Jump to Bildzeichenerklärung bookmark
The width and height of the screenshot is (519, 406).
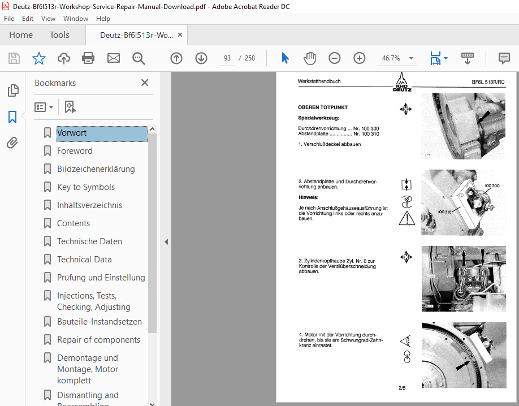coord(96,169)
